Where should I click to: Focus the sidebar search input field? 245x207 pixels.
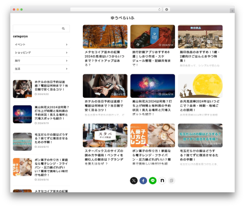[41, 28]
